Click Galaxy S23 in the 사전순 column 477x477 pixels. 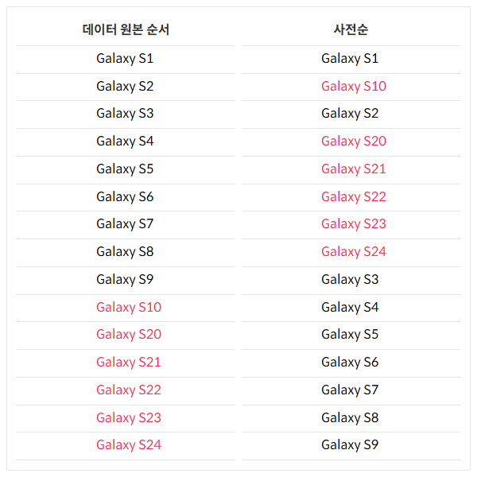click(354, 224)
